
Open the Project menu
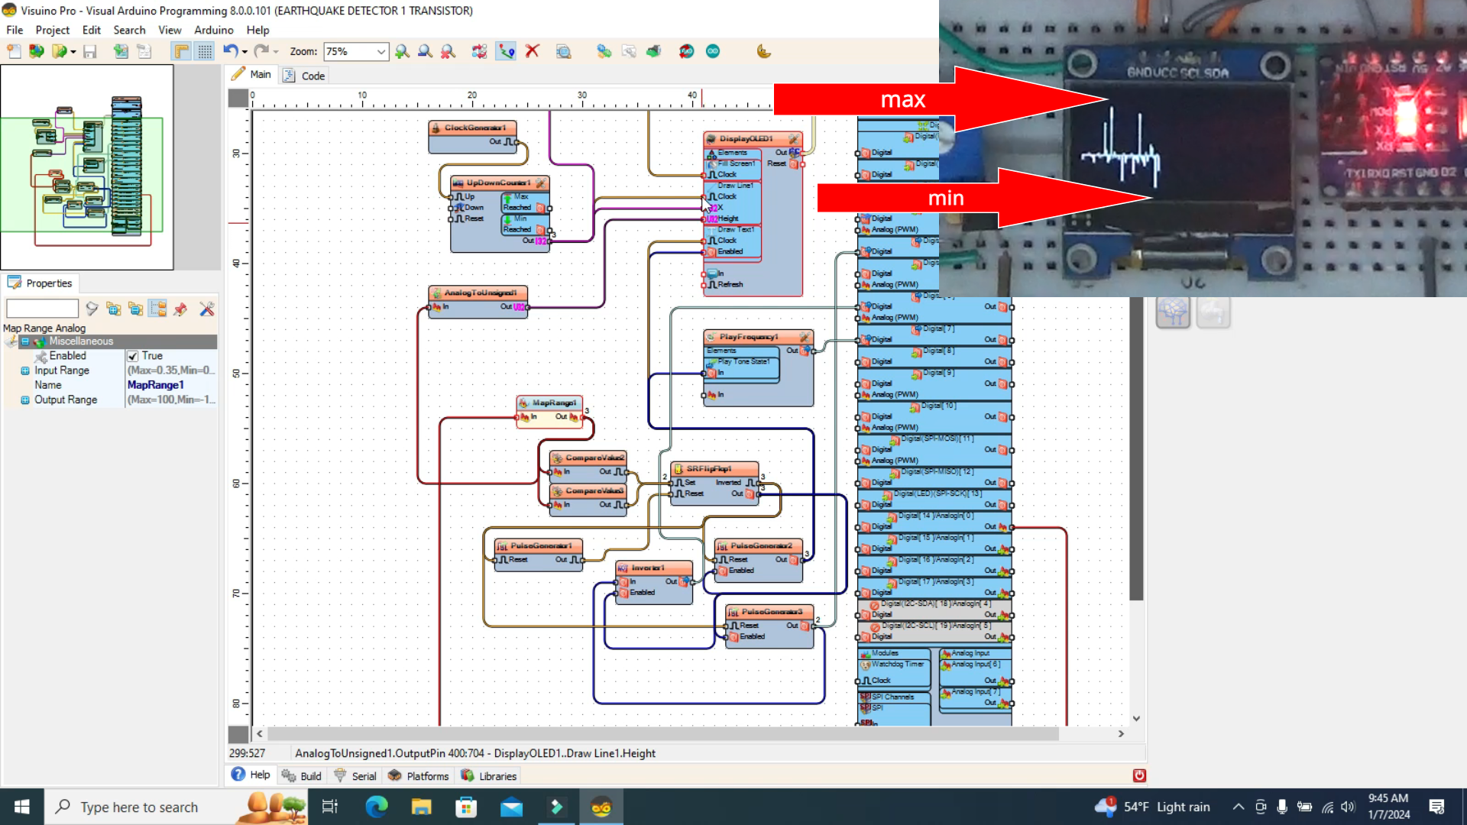[x=53, y=30]
